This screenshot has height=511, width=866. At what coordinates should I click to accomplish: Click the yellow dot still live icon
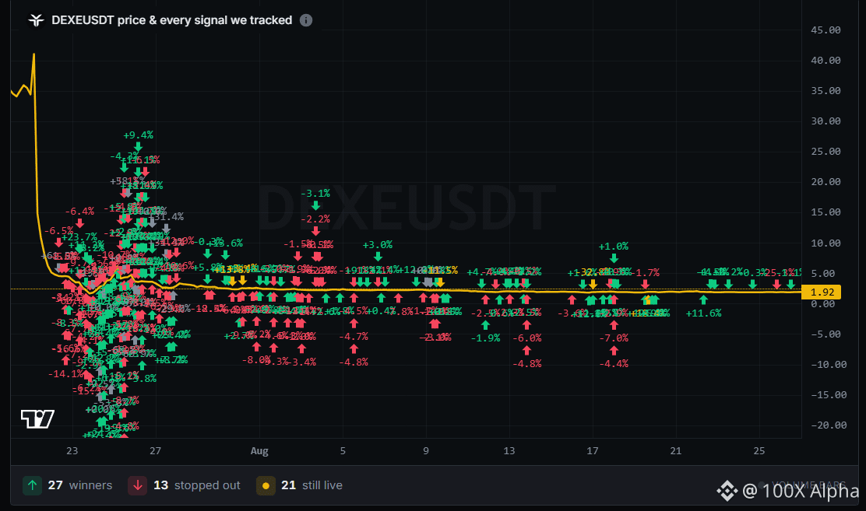coord(266,485)
